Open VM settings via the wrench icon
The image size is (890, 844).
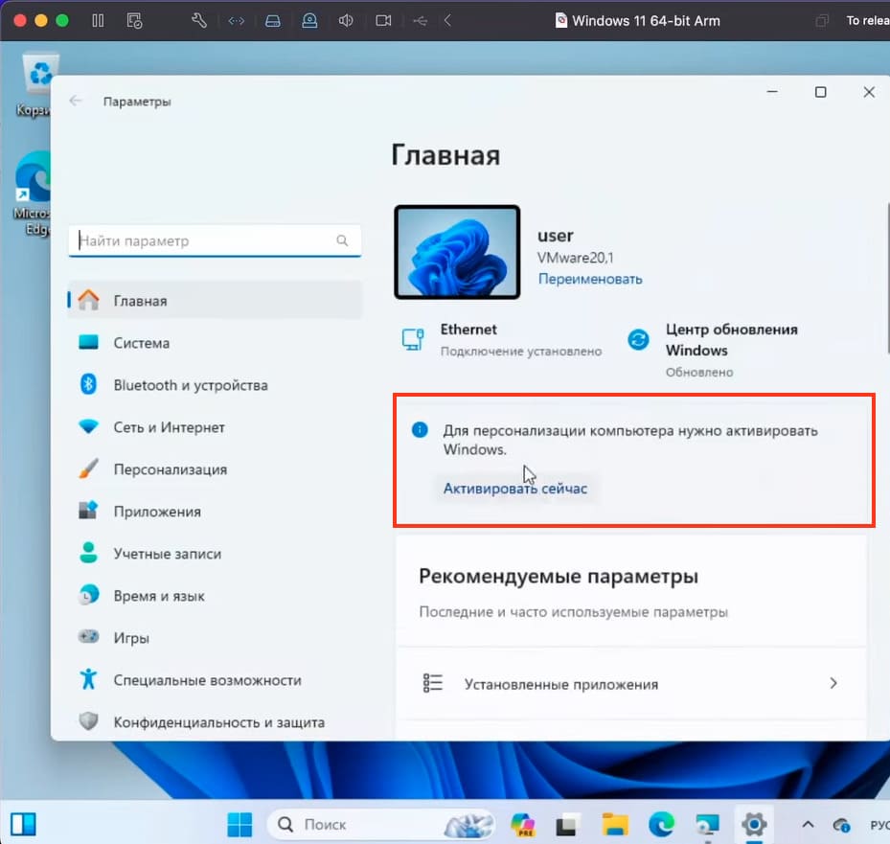198,21
